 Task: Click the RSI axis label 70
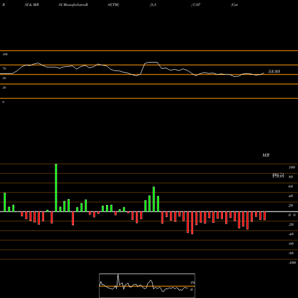coord(4,69)
